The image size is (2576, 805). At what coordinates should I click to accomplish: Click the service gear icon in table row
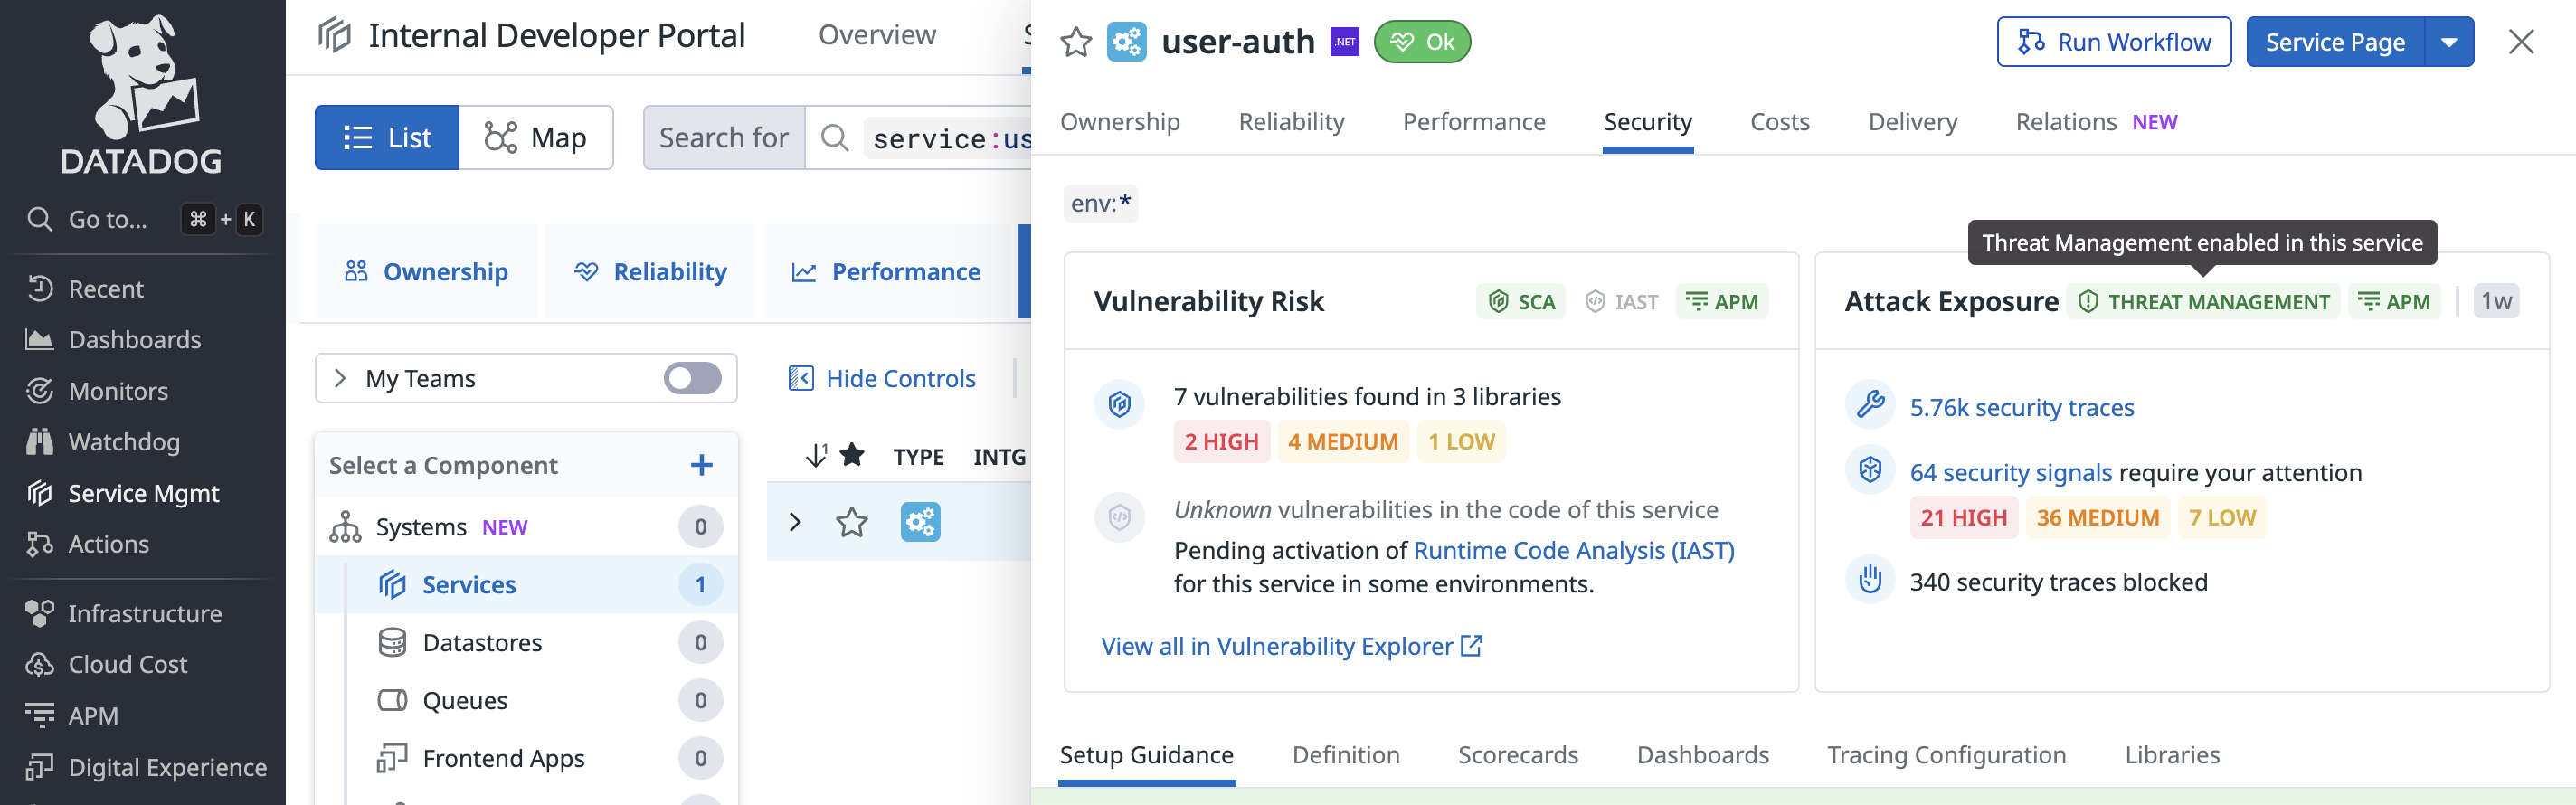pos(920,522)
